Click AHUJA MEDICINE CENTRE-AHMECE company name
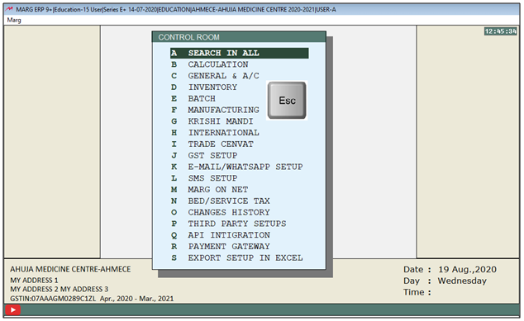The width and height of the screenshot is (524, 321). (70, 269)
